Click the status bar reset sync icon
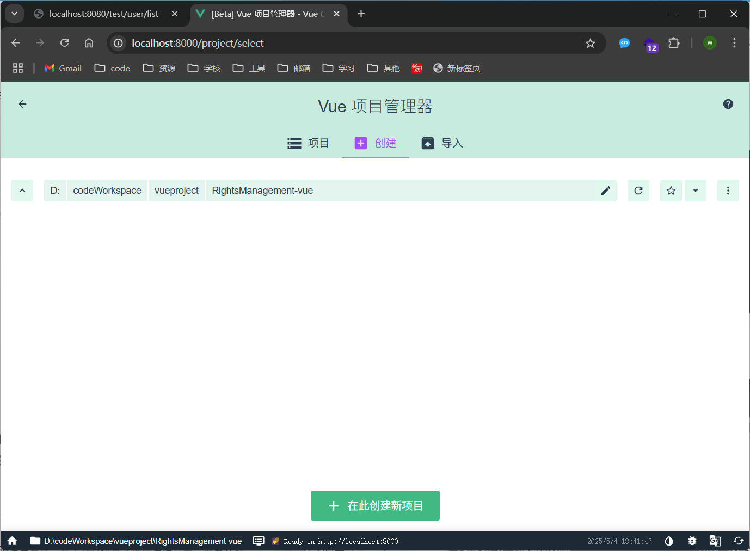 click(739, 541)
